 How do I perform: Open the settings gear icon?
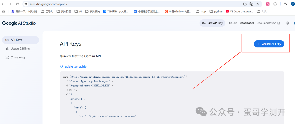click(287, 23)
